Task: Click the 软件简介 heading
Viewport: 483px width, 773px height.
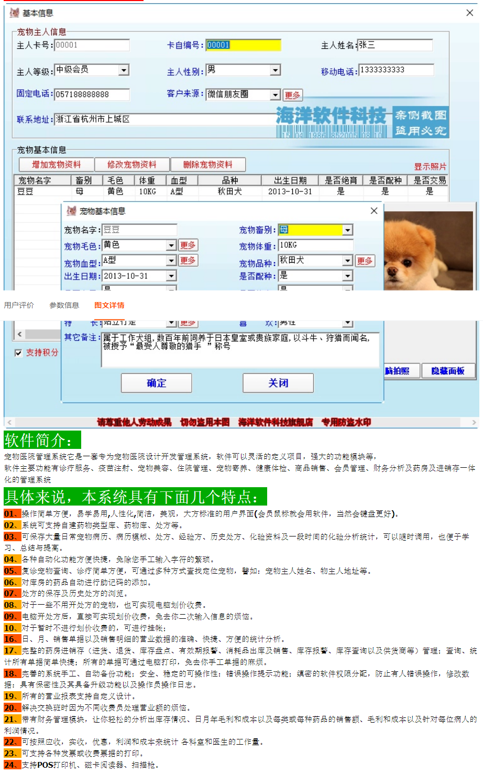Action: point(42,439)
